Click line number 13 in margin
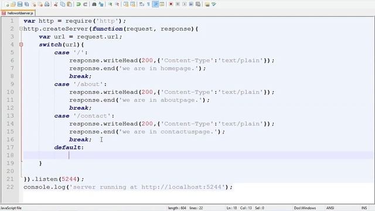The image size is (375, 211). [10, 116]
